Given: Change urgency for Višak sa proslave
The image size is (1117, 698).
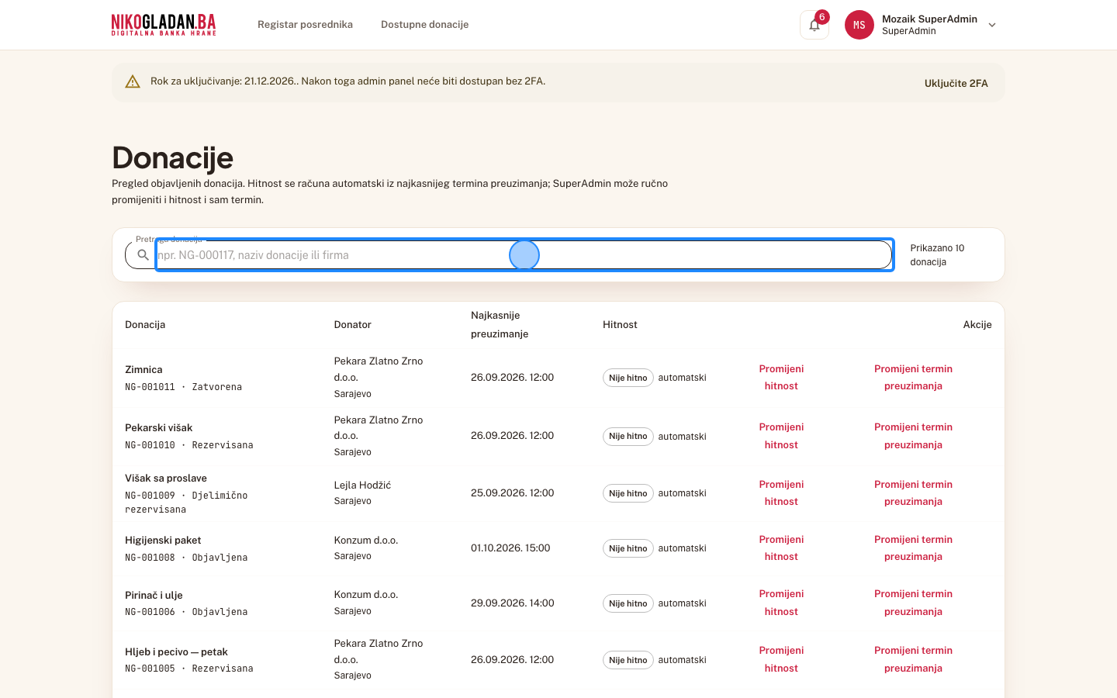Looking at the screenshot, I should [781, 493].
